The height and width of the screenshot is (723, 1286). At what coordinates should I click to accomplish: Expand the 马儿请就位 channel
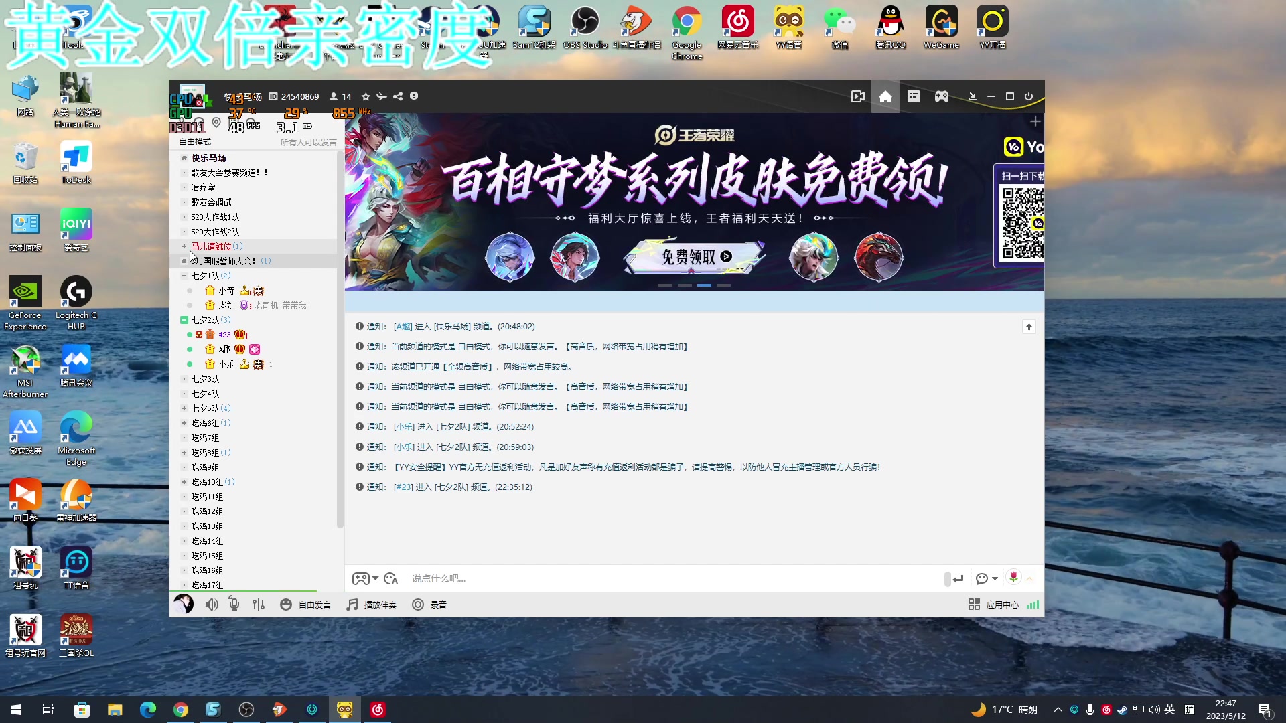184,246
